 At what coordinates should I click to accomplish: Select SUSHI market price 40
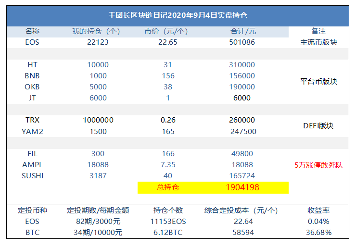pyautogui.click(x=168, y=176)
